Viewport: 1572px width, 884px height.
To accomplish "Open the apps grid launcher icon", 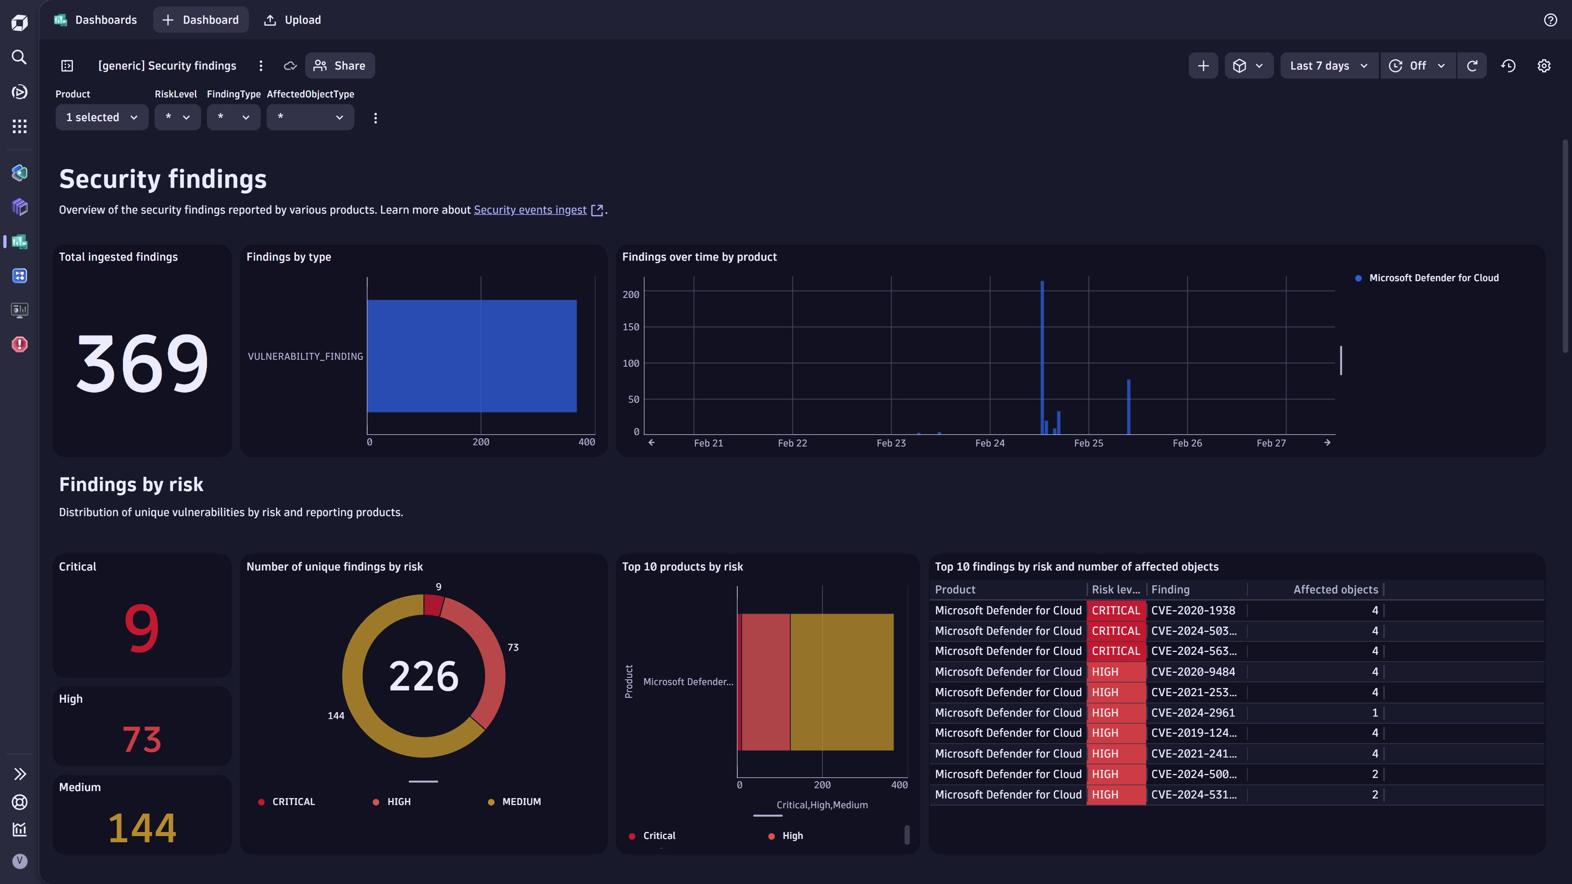I will (20, 126).
